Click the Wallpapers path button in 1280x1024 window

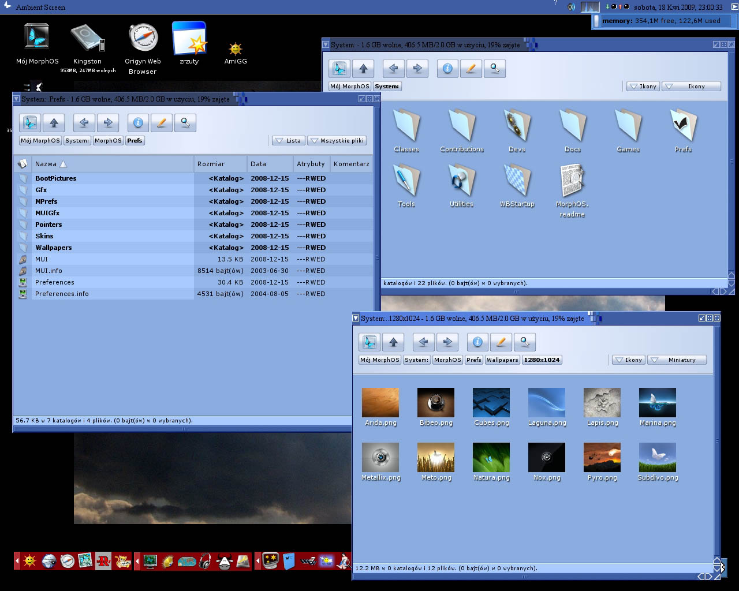point(502,360)
